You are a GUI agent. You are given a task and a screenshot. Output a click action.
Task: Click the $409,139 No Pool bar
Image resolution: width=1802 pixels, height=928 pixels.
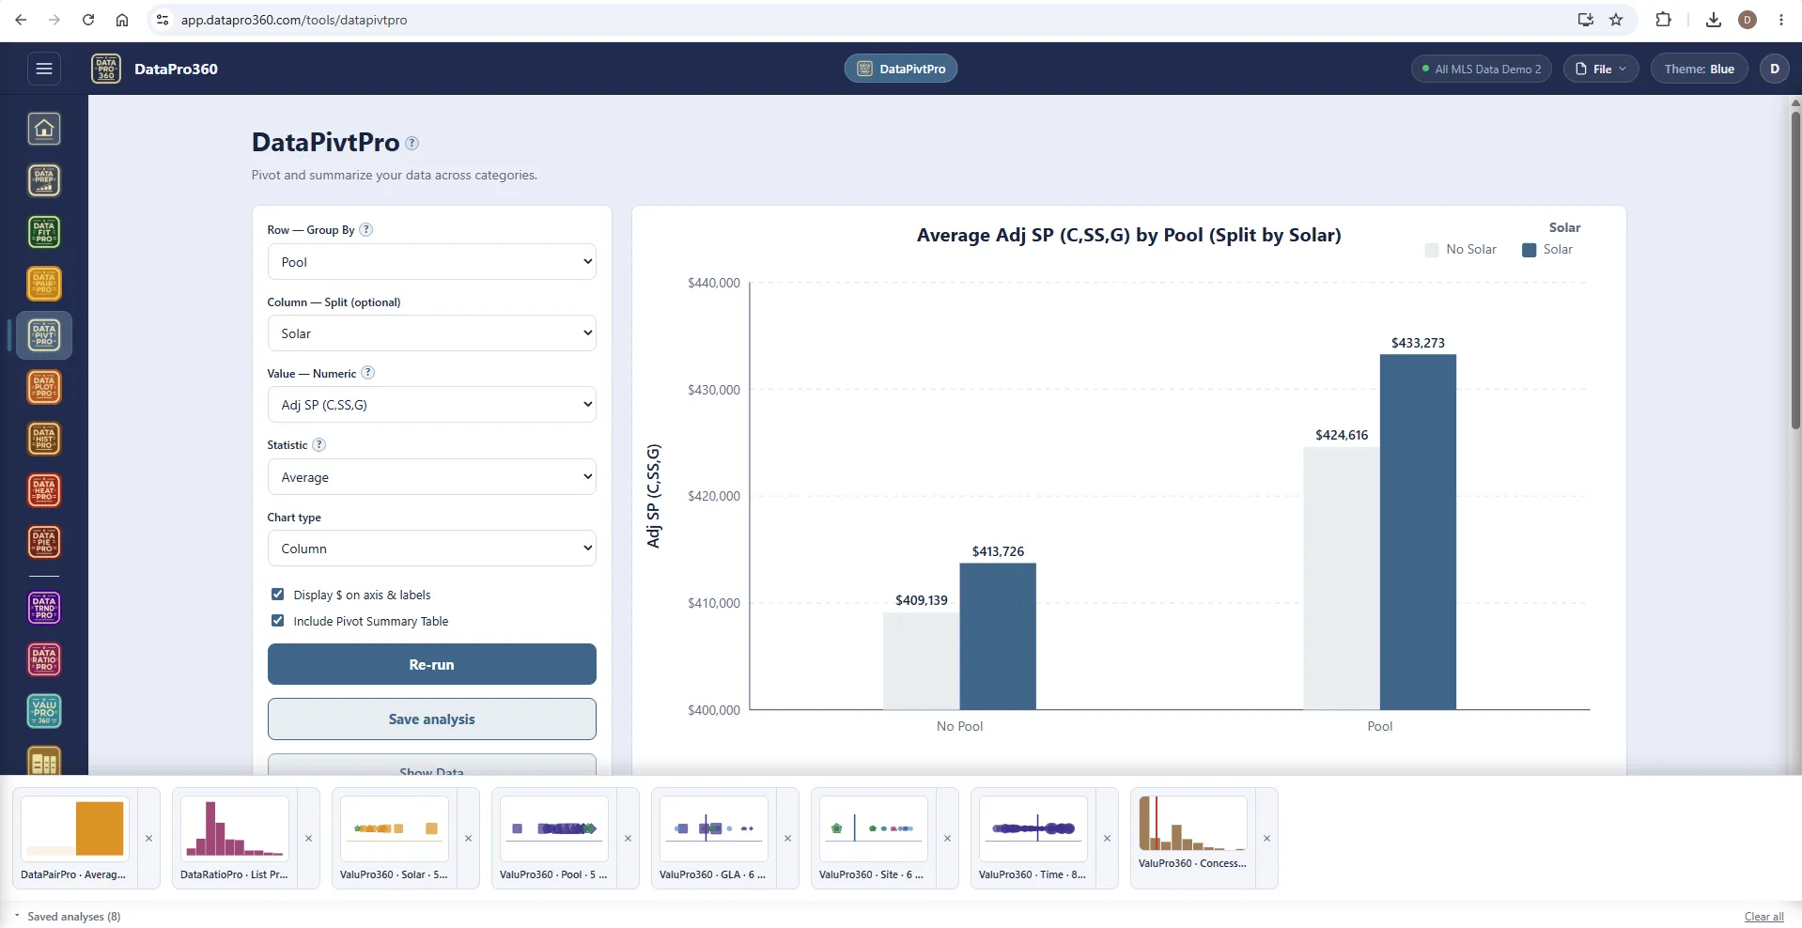click(x=921, y=661)
